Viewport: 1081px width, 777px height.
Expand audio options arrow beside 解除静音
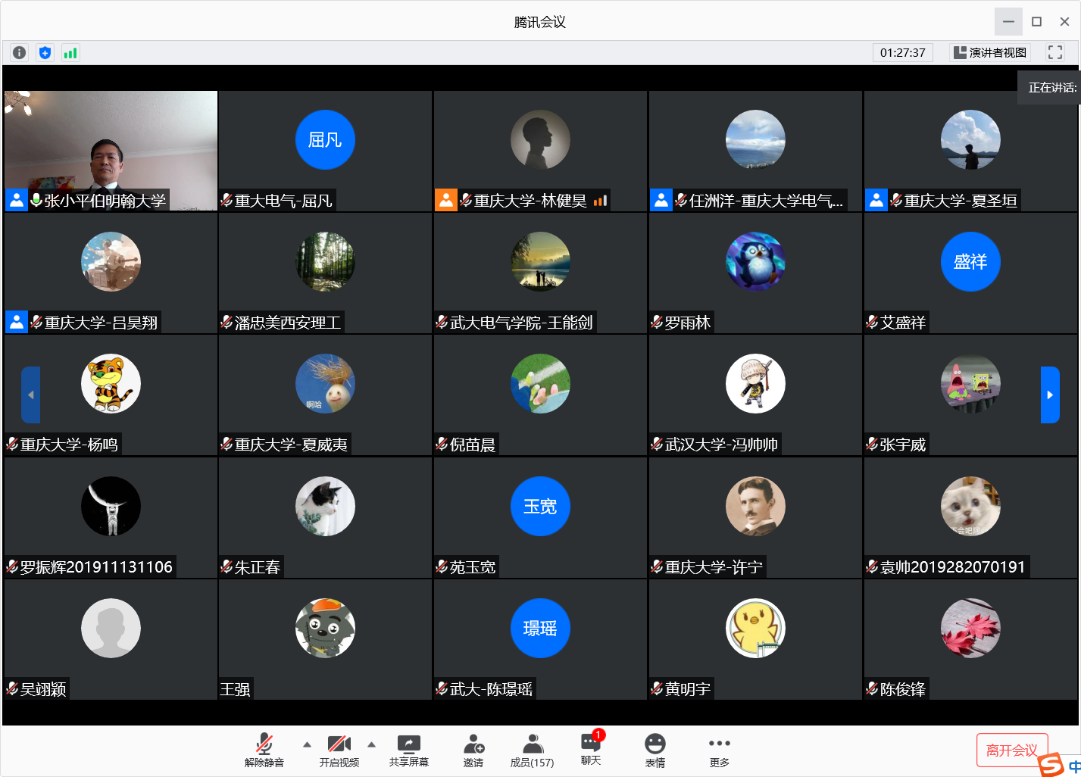pyautogui.click(x=307, y=744)
